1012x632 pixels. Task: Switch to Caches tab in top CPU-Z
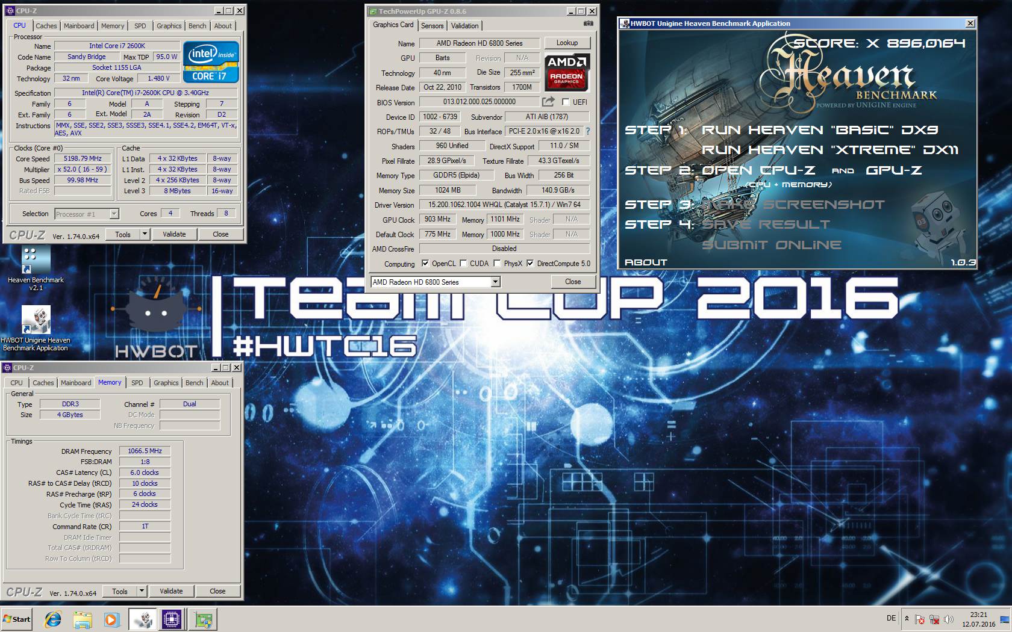pos(46,26)
